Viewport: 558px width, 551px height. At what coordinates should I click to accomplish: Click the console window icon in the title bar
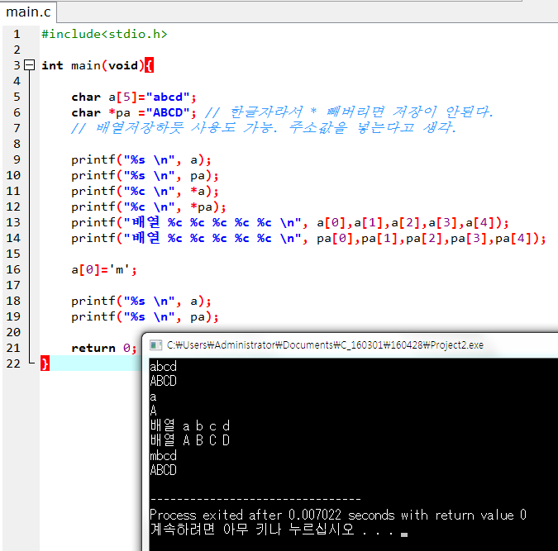[x=155, y=344]
